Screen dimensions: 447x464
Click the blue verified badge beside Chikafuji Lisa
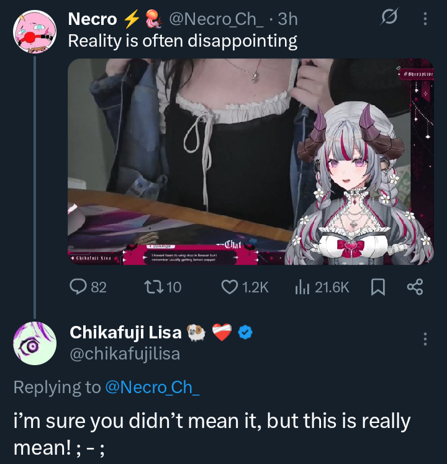point(245,332)
